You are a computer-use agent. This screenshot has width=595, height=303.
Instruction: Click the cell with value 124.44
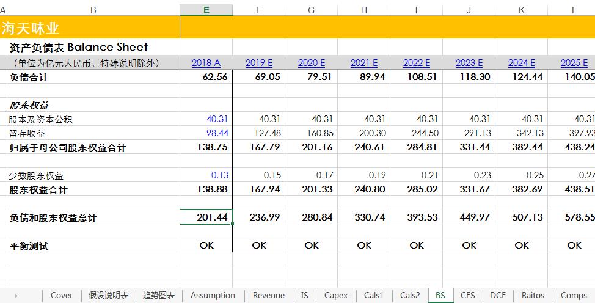pos(521,77)
